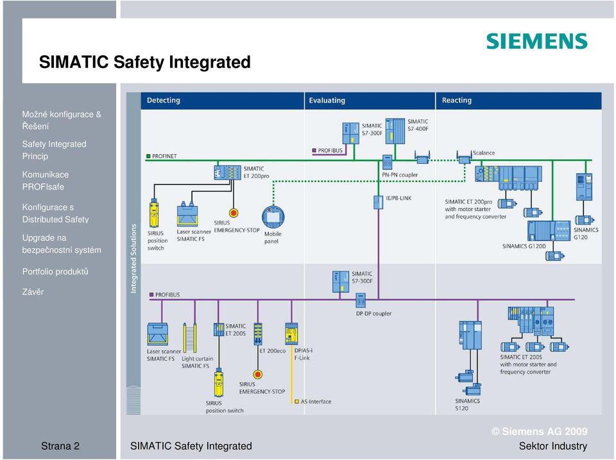The width and height of the screenshot is (616, 460).
Task: Click the ET 200eco module icon
Action: 258,334
